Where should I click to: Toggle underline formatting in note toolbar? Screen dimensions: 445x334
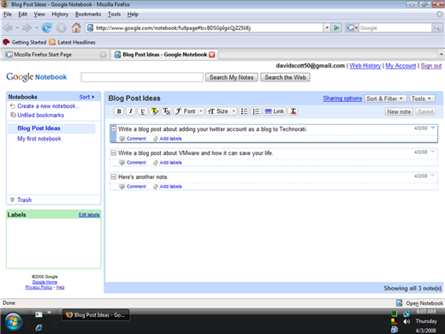tap(143, 111)
